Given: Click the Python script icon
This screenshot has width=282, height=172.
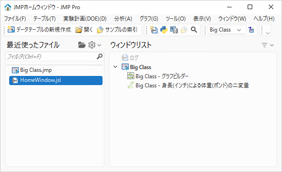Looking at the screenshot, I should [x=164, y=30].
